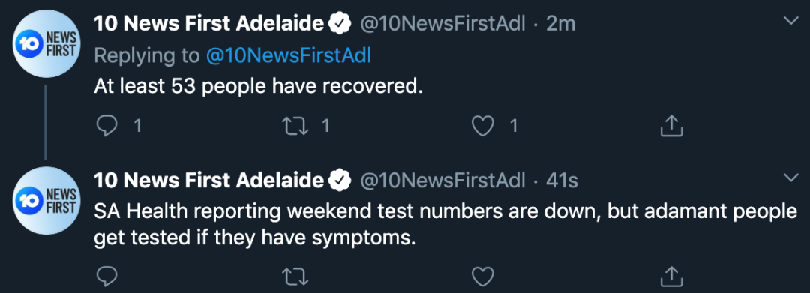This screenshot has height=293, width=810.
Task: Reply to the '53 people have recovered' tweet
Action: (107, 126)
